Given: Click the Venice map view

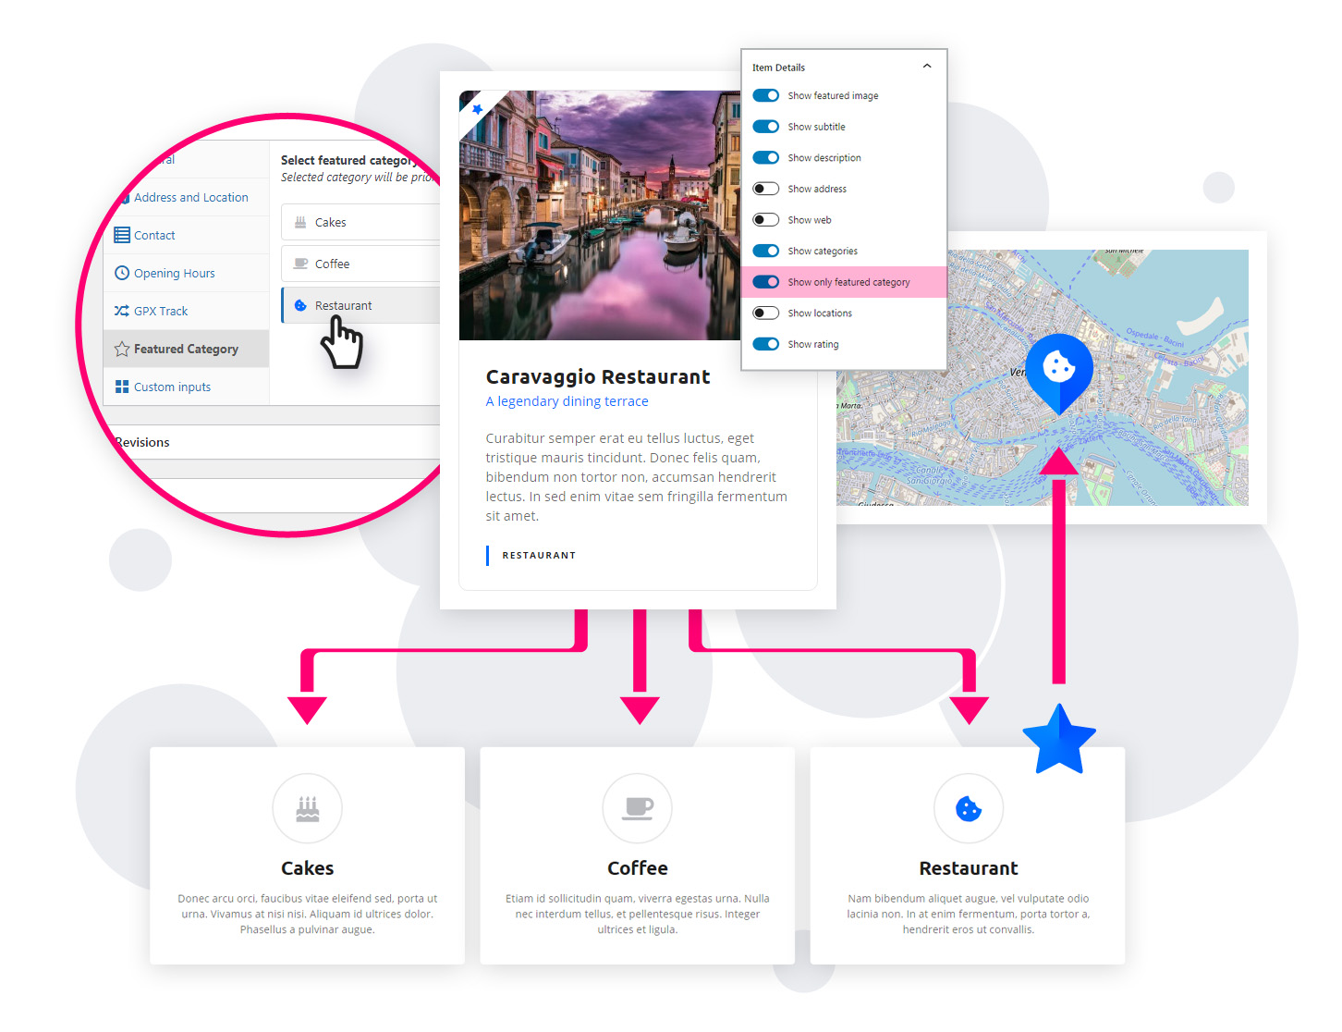Looking at the screenshot, I should [1043, 377].
